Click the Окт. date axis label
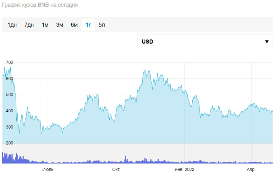The height and width of the screenshot is (173, 275). pyautogui.click(x=116, y=169)
